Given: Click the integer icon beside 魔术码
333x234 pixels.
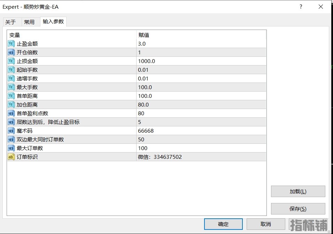Looking at the screenshot, I should (x=11, y=131).
